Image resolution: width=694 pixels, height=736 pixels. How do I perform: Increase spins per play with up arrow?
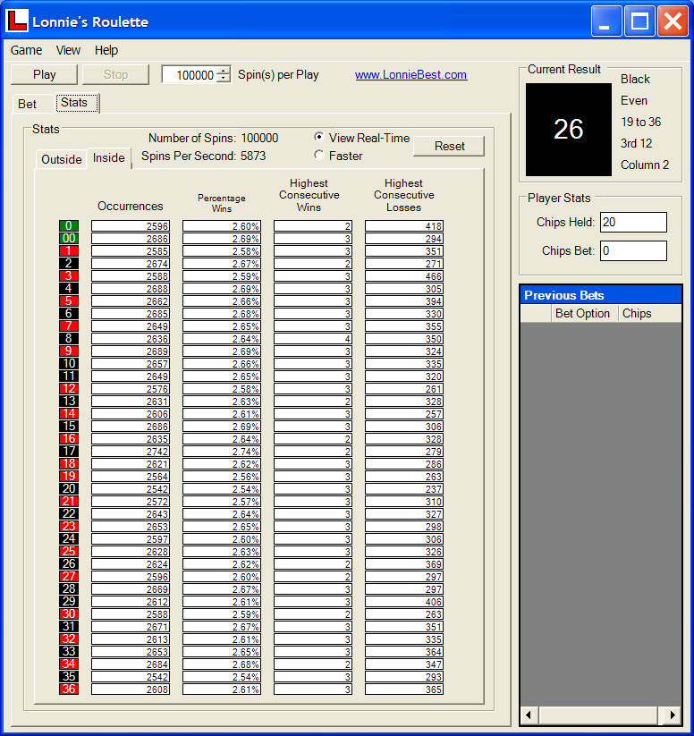pyautogui.click(x=224, y=71)
